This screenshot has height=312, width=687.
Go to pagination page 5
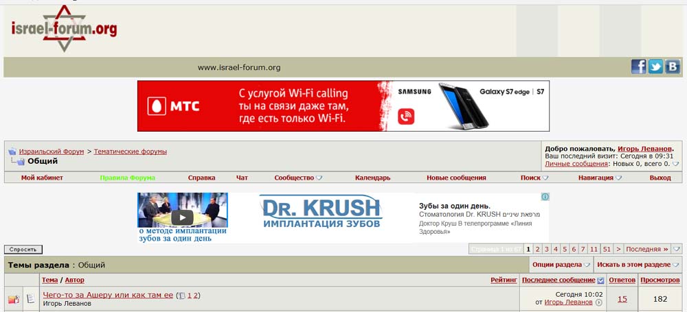click(x=565, y=249)
